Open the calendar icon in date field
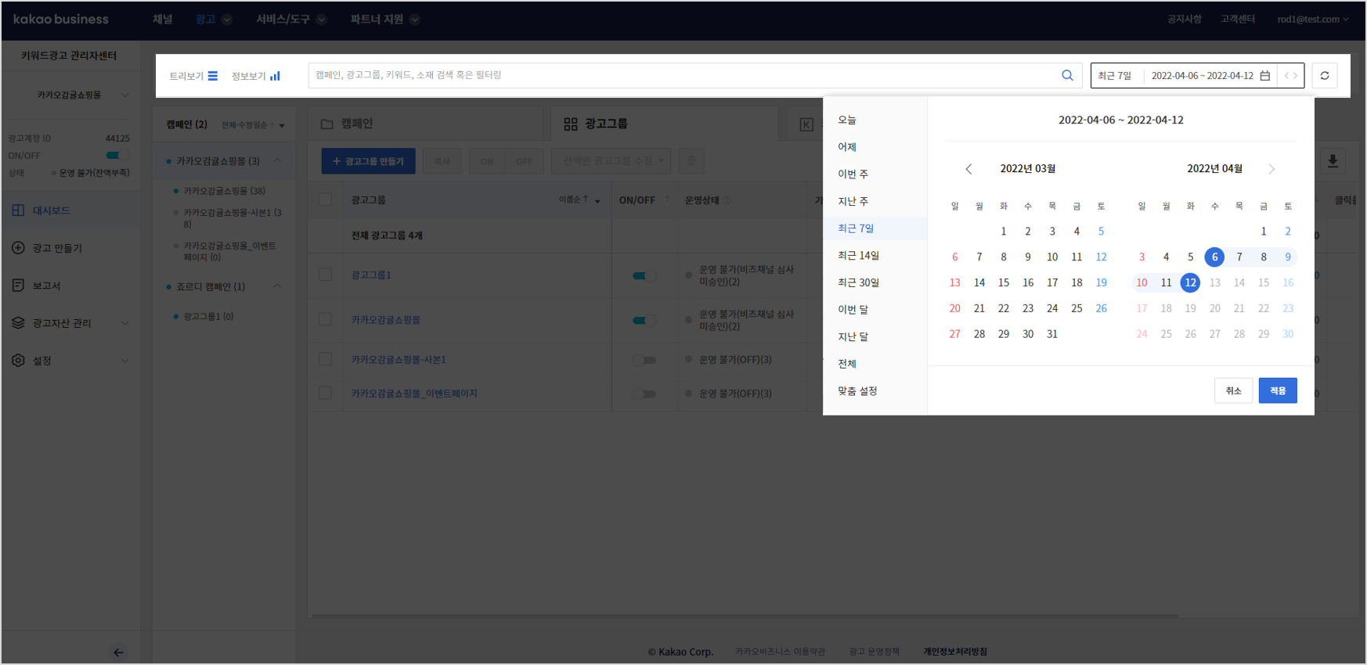1367x665 pixels. click(x=1265, y=76)
